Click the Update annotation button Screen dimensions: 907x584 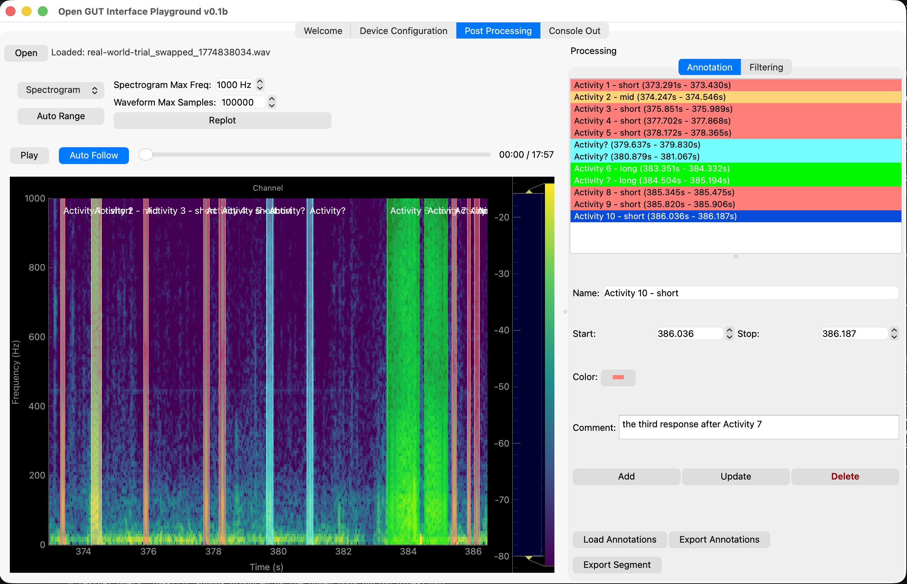tap(735, 476)
